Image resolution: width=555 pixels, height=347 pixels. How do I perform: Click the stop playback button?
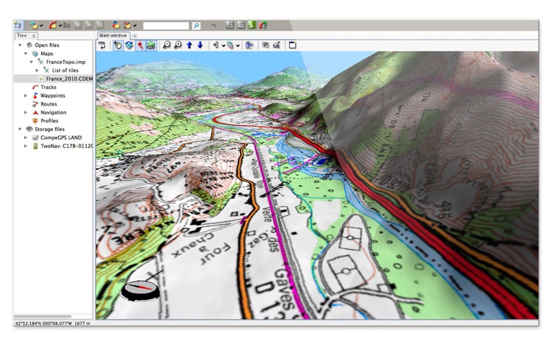click(x=78, y=25)
